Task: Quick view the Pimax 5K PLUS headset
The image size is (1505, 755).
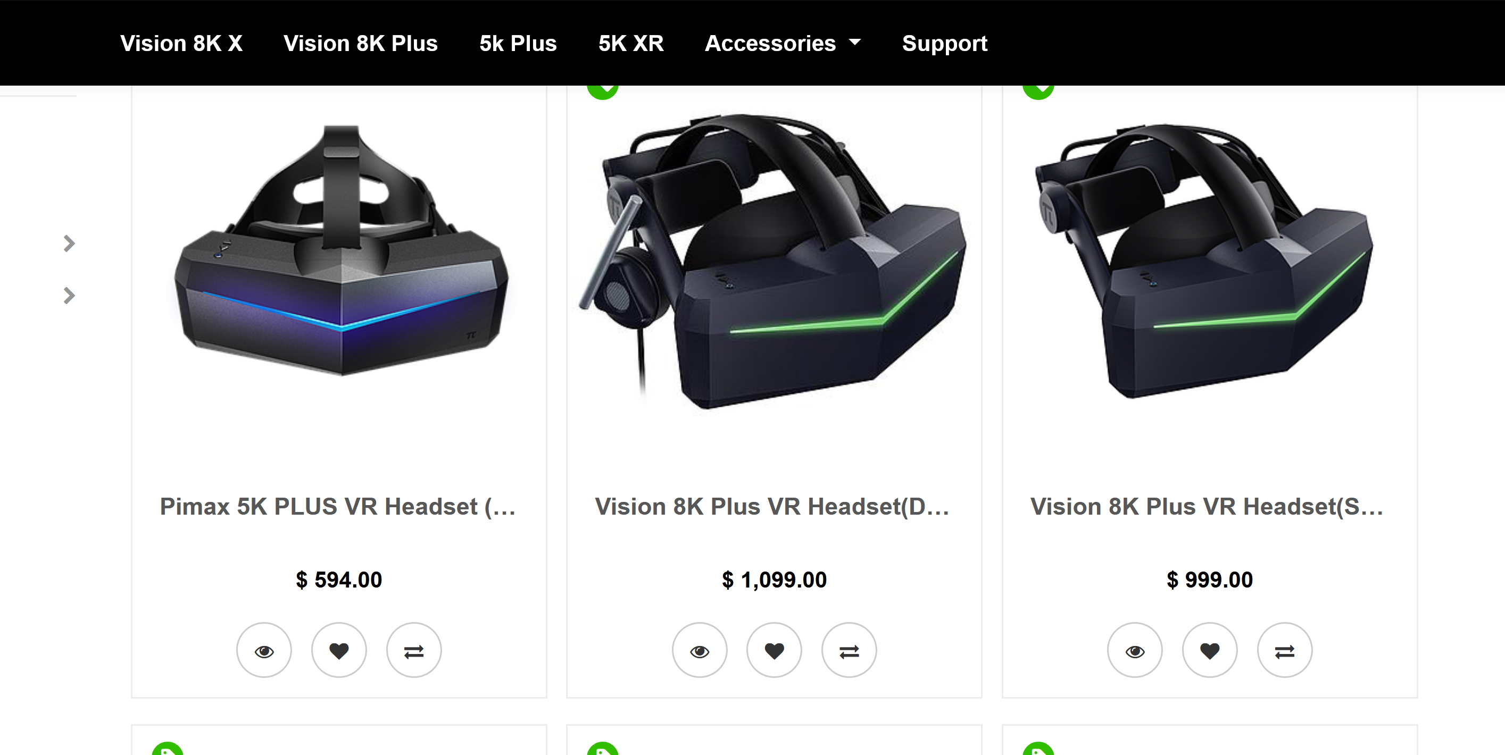Action: point(263,650)
